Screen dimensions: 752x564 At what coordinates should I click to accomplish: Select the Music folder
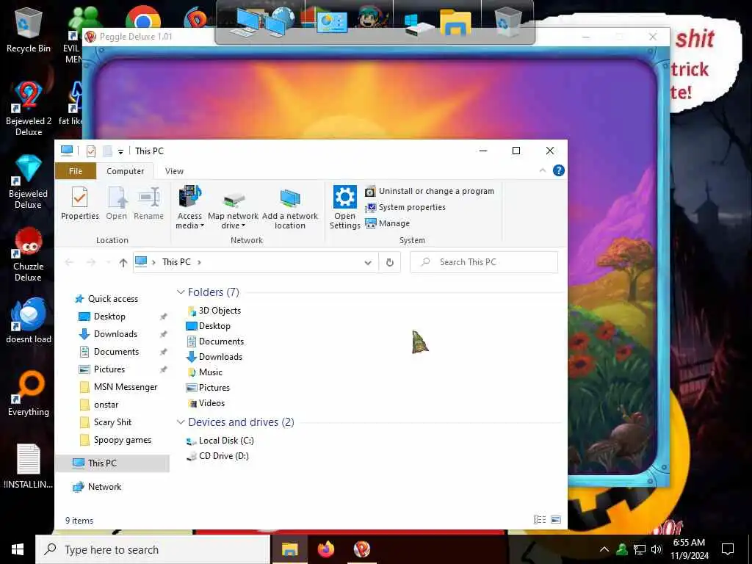pos(204,372)
